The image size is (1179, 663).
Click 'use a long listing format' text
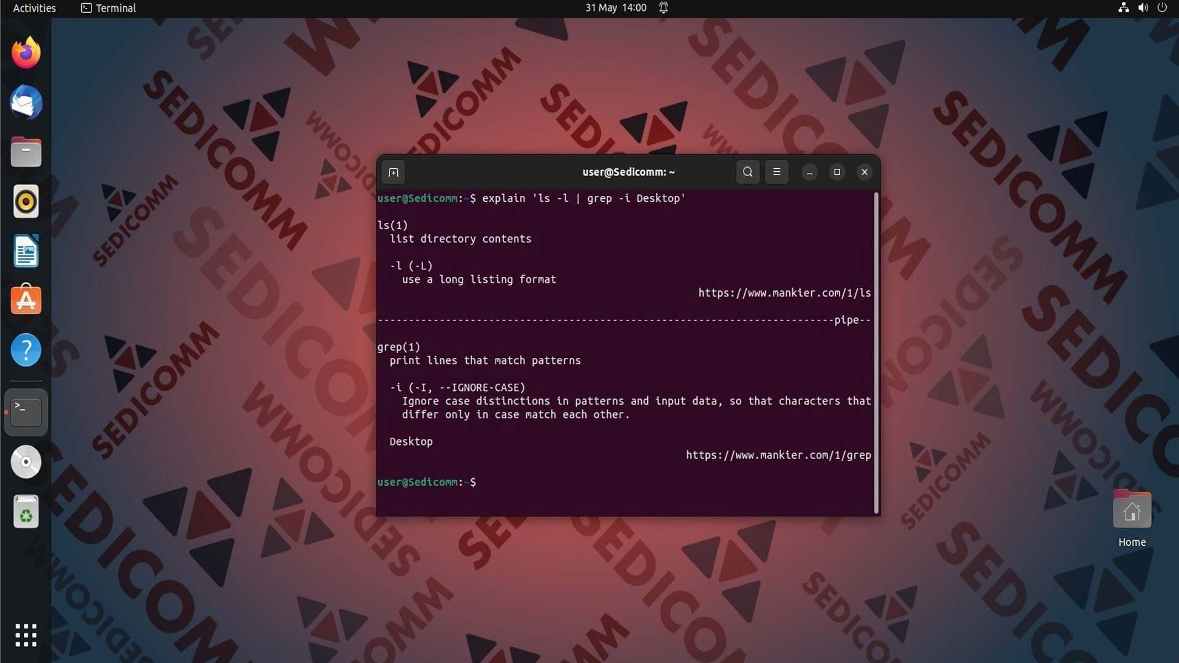(479, 279)
